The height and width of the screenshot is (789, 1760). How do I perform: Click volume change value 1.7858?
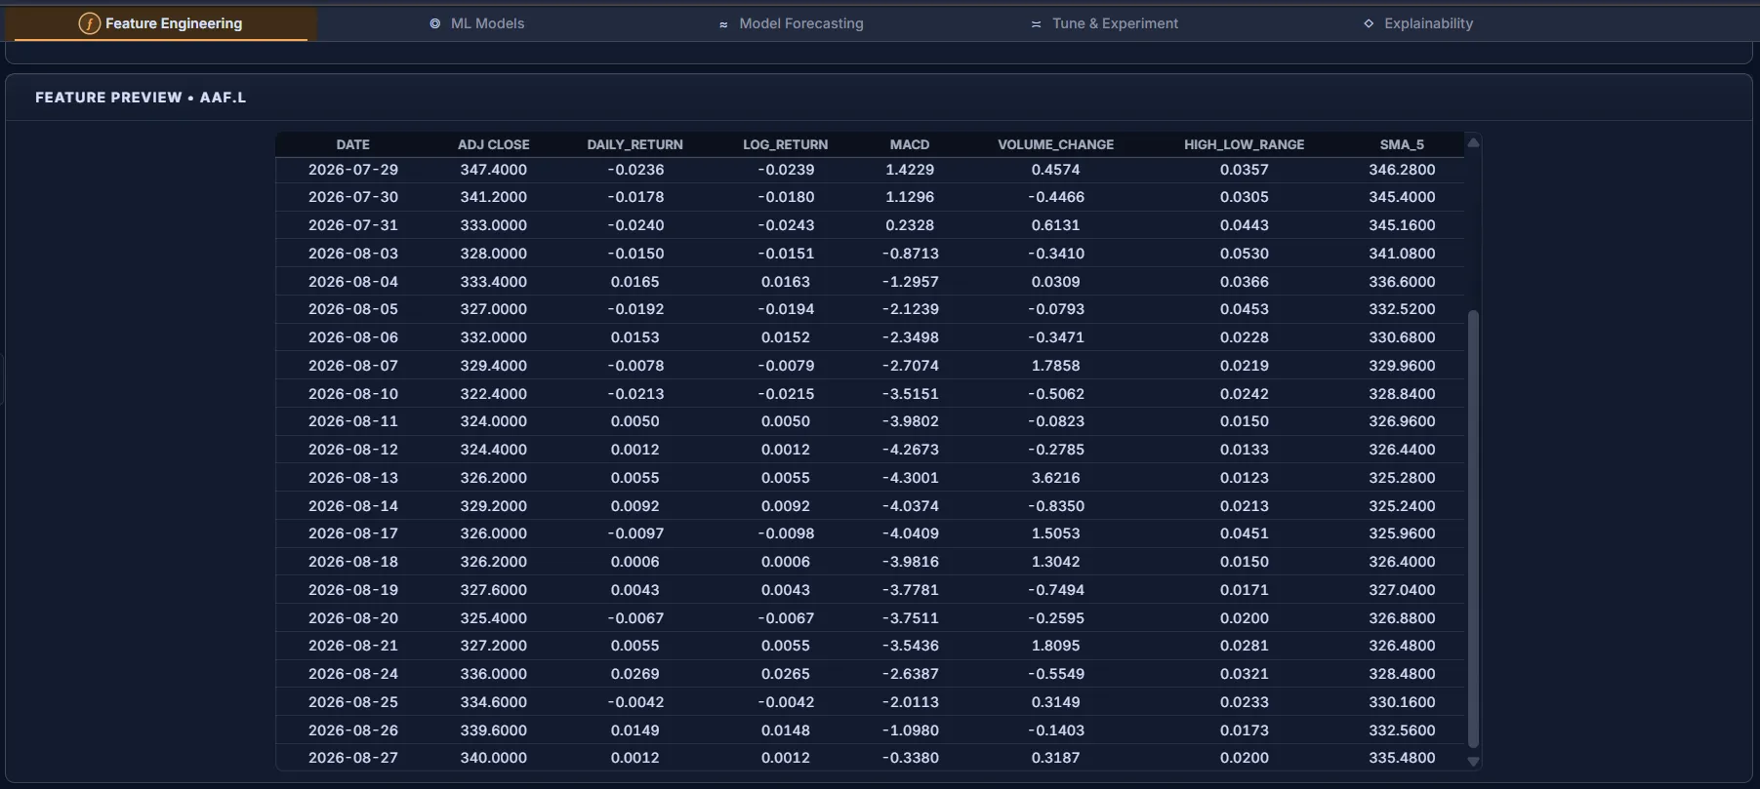1056,366
